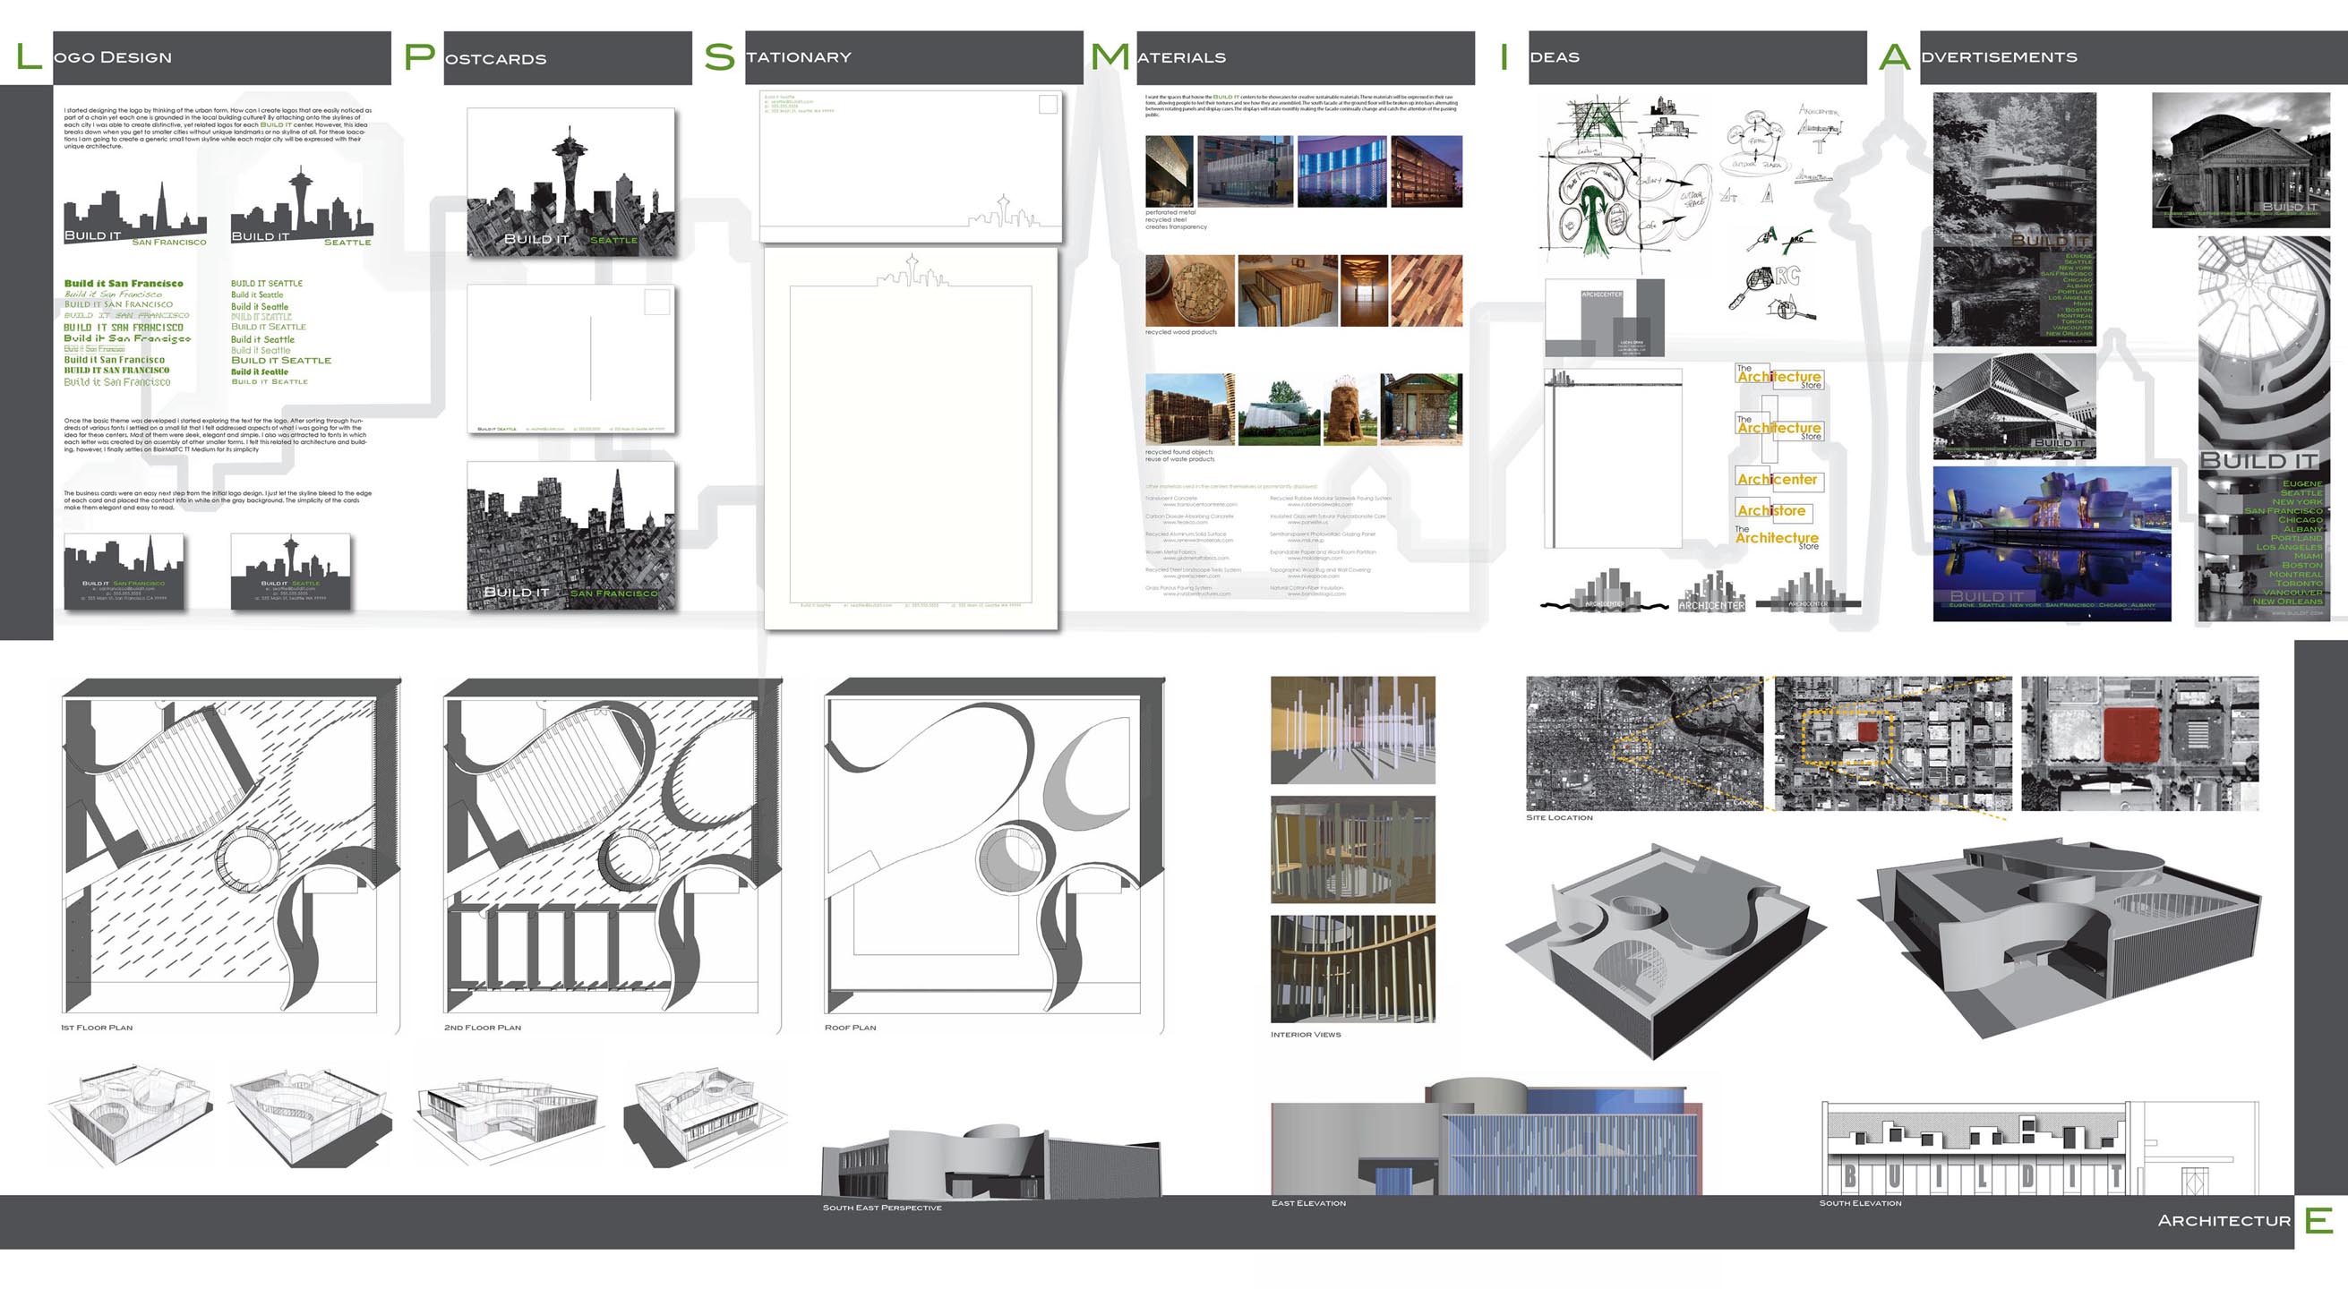Select the San Francisco postcard image
2348x1289 pixels.
[570, 535]
